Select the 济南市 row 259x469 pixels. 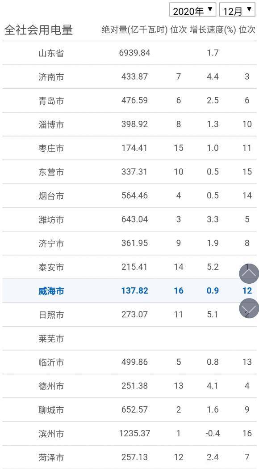coord(129,77)
